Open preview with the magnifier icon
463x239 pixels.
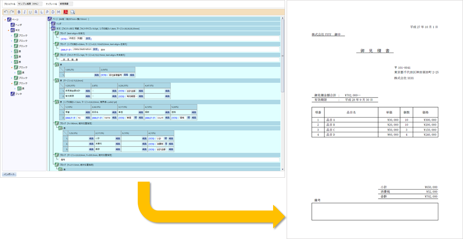click(x=72, y=12)
